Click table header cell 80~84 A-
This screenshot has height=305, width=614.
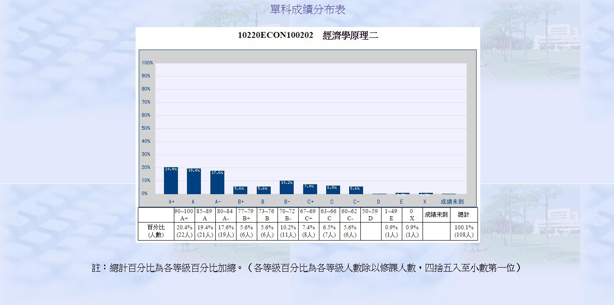coord(226,215)
